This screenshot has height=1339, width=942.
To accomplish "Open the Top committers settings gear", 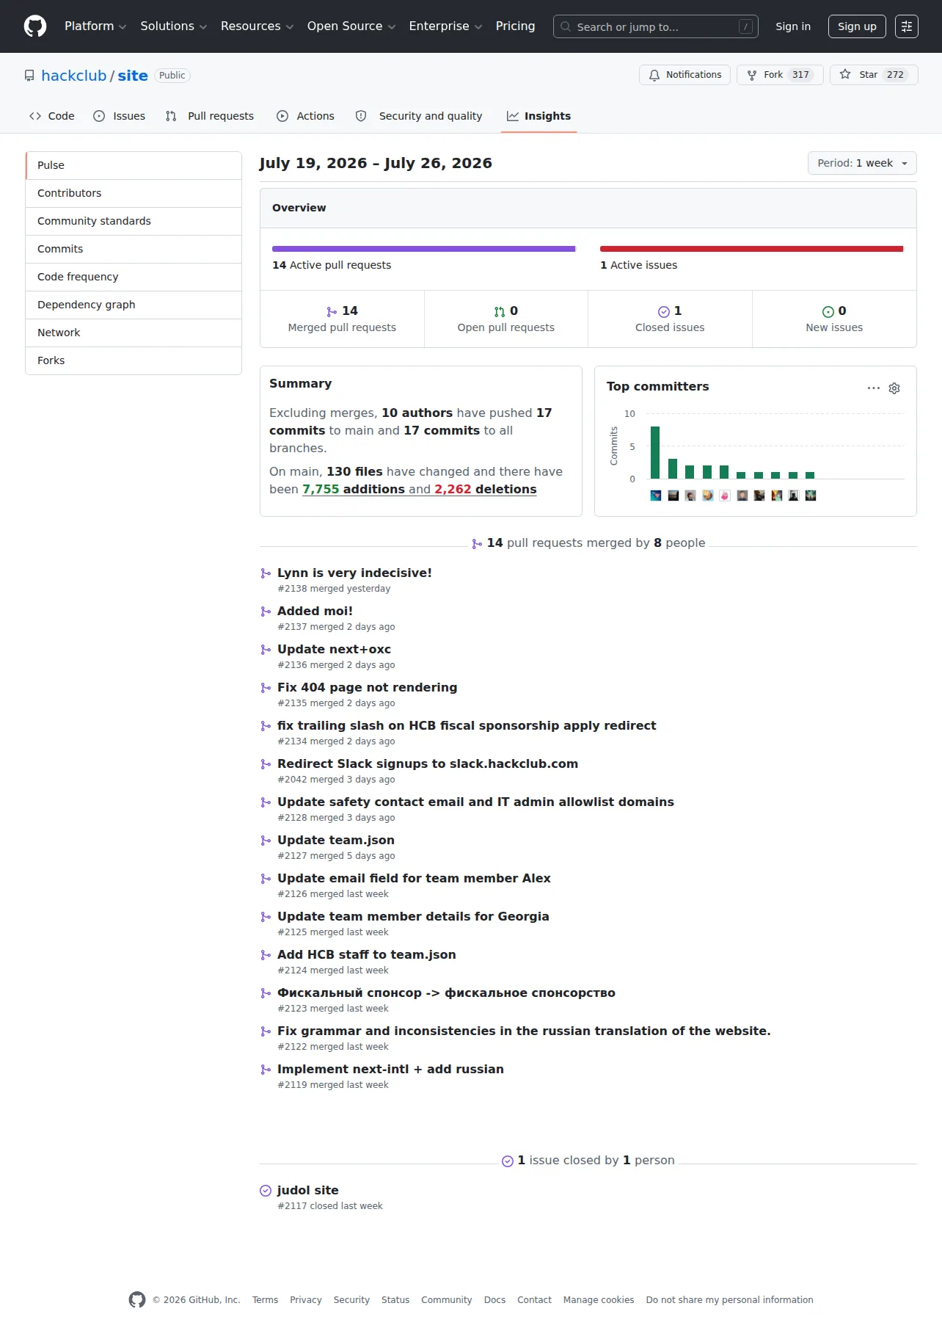I will [x=894, y=388].
